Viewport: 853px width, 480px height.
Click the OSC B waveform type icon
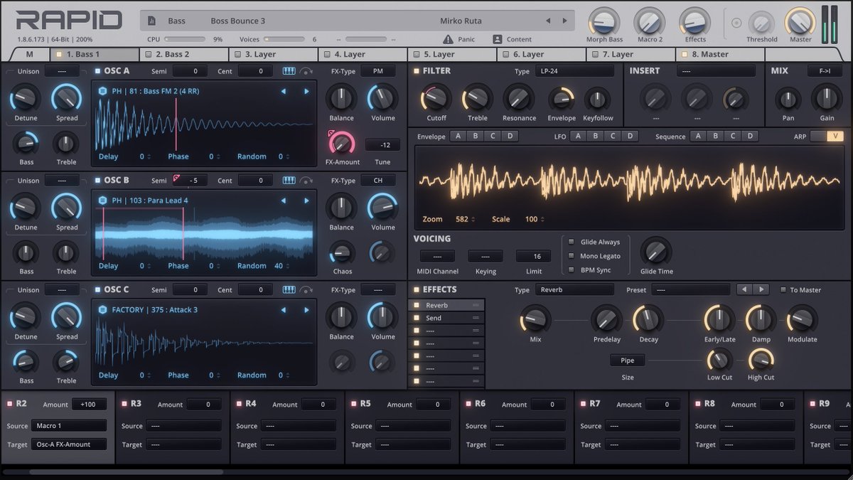(102, 201)
